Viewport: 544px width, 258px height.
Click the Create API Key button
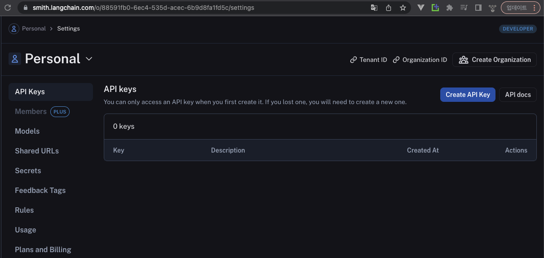468,95
